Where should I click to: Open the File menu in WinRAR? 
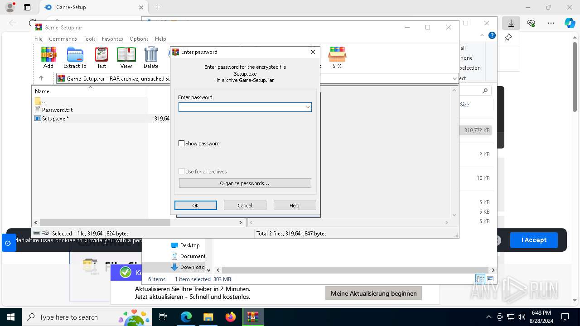click(39, 39)
